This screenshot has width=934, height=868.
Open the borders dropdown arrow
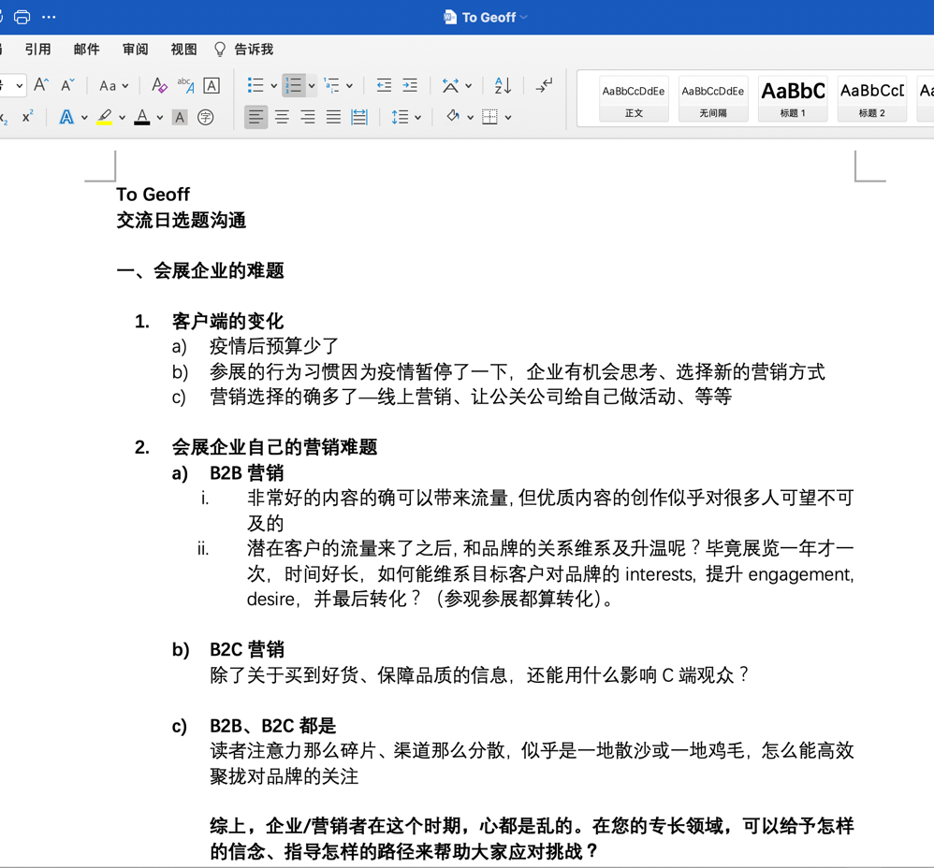508,118
